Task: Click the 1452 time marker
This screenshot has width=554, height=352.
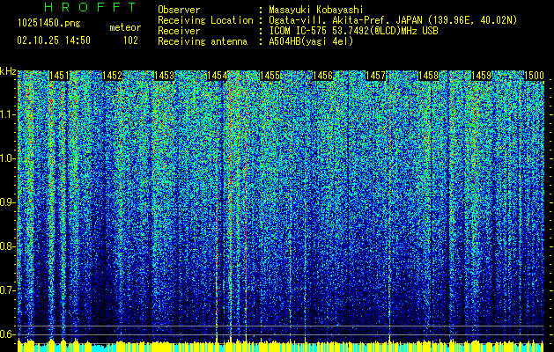Action: tap(112, 76)
